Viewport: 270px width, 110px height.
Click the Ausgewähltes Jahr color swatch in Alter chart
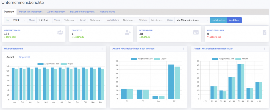(x=215, y=59)
